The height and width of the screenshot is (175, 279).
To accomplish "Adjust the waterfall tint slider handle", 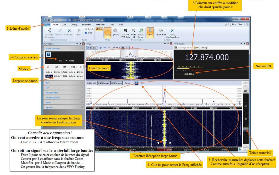I will pyautogui.click(x=246, y=130).
